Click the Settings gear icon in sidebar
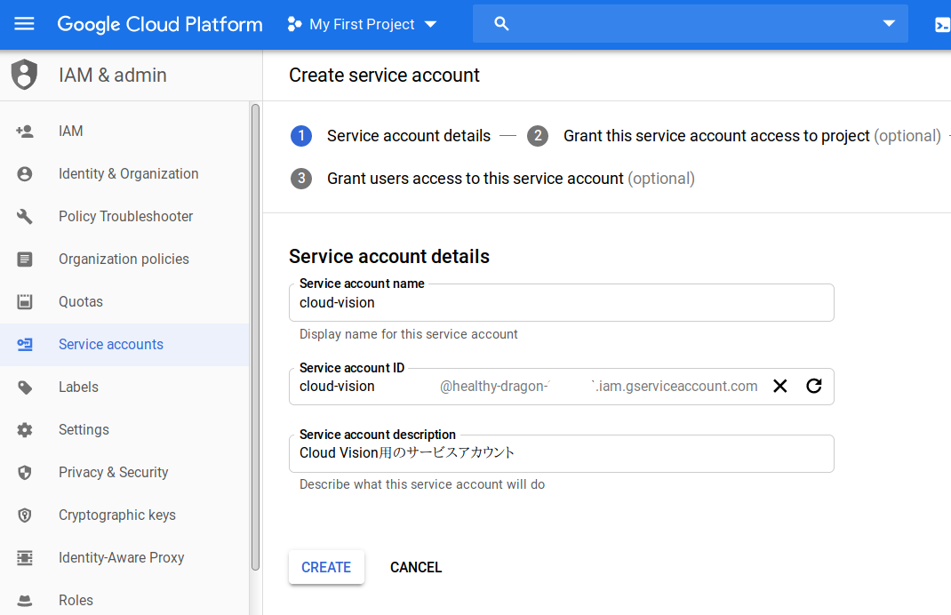The height and width of the screenshot is (615, 951). [x=25, y=429]
